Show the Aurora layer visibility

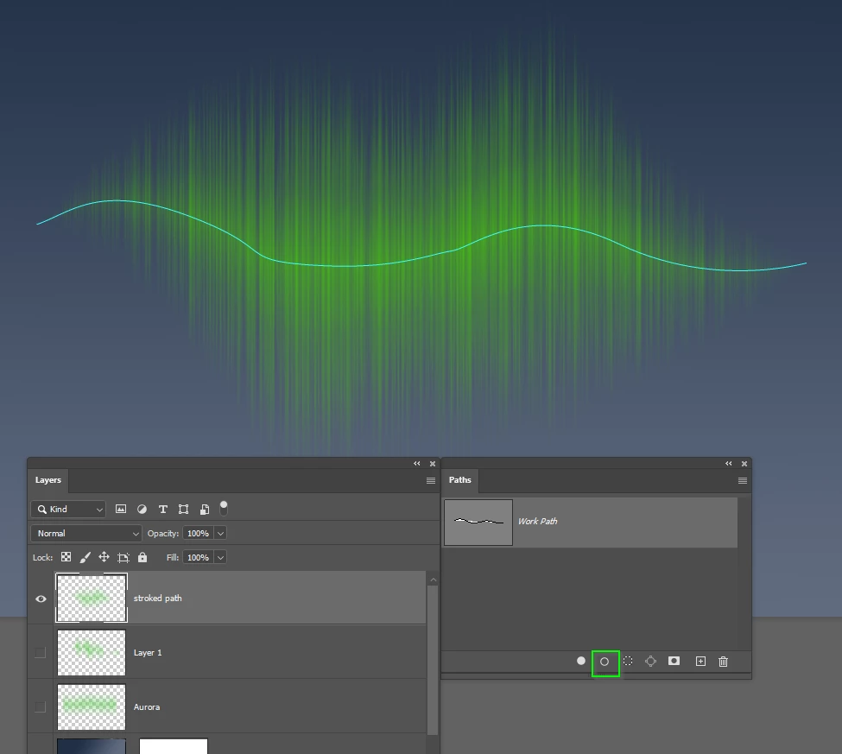coord(41,706)
